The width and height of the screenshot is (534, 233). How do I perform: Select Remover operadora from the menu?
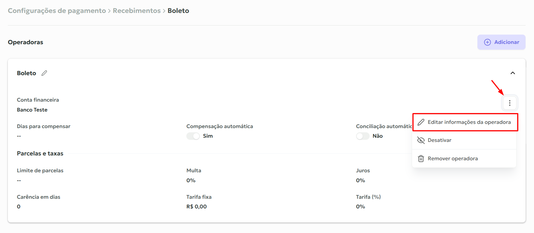[452, 158]
